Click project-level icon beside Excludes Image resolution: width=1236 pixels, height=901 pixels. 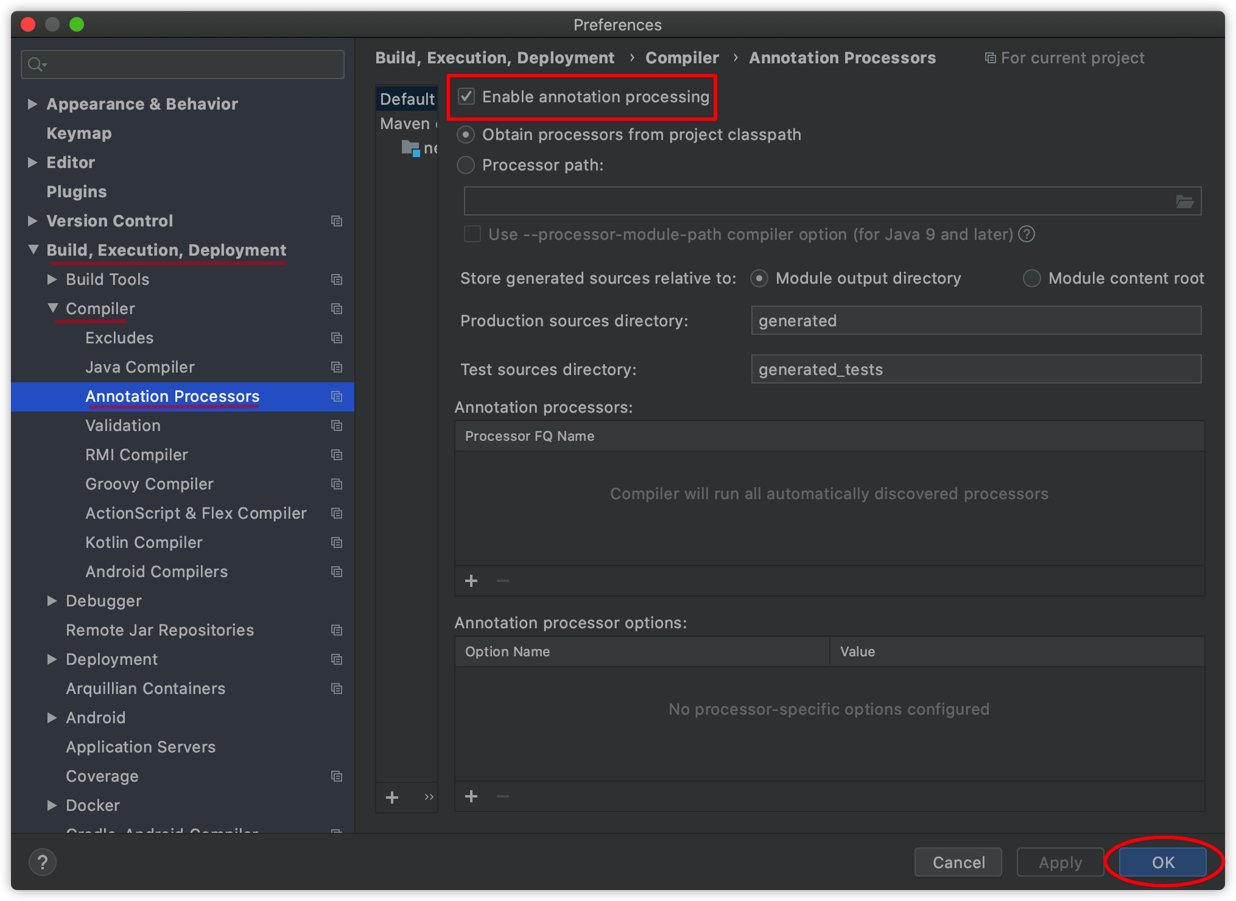click(x=337, y=338)
